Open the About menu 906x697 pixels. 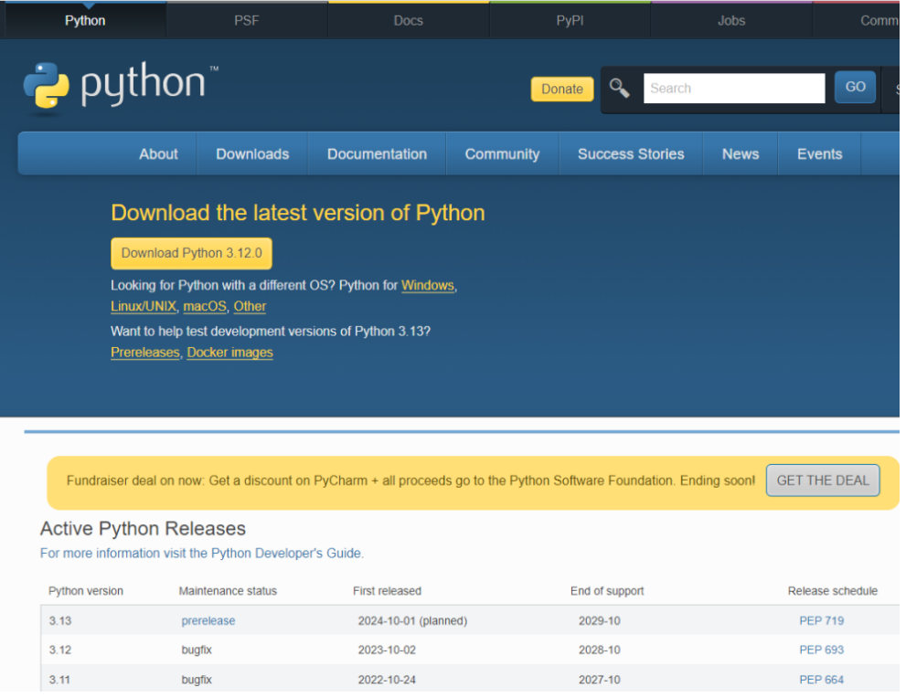click(158, 154)
